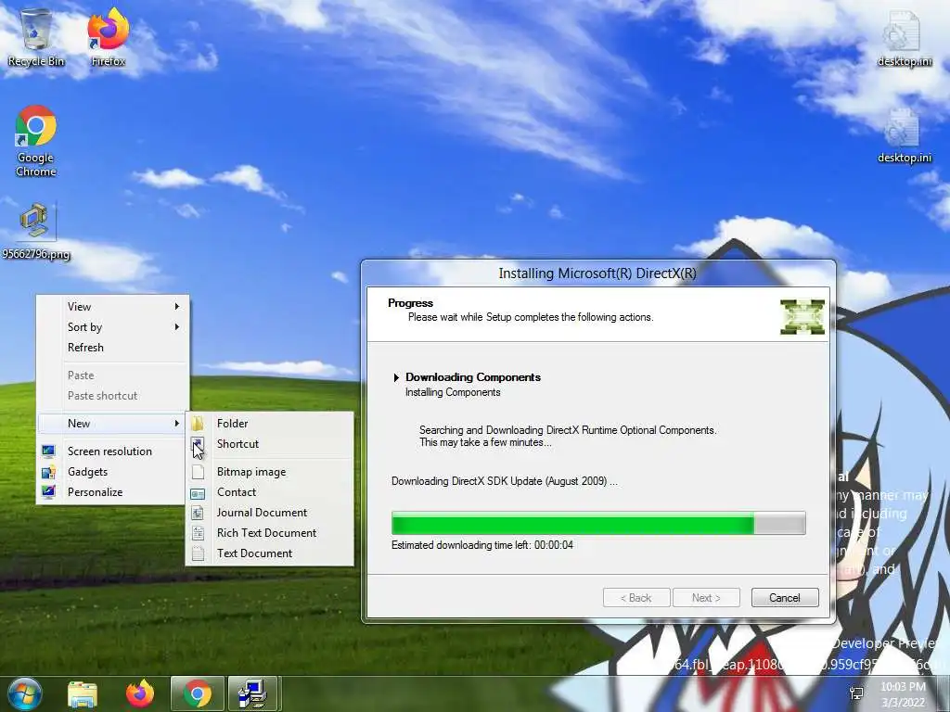Click the arrow beside Downloading Components

(x=395, y=377)
